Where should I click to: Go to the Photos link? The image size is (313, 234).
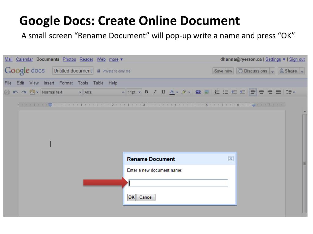pyautogui.click(x=69, y=59)
